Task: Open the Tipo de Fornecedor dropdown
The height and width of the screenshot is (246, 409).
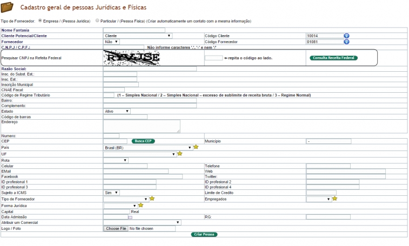Action: 126,199
